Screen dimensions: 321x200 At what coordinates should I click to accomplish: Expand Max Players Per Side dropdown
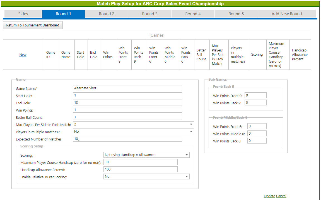[x=133, y=124]
